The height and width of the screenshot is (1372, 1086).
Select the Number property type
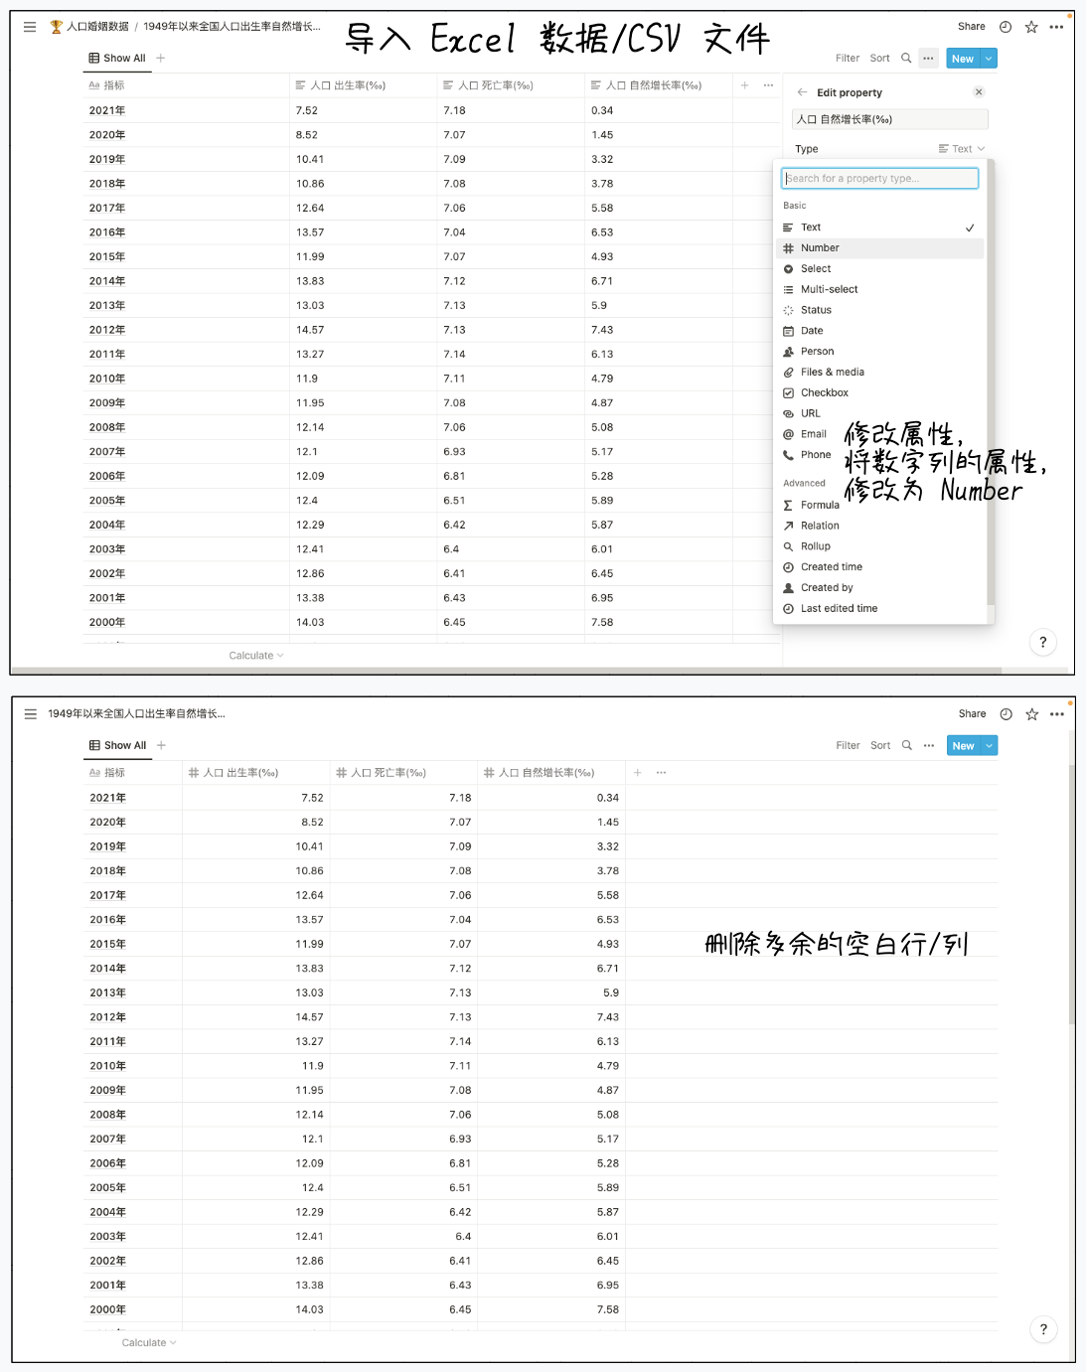click(822, 247)
